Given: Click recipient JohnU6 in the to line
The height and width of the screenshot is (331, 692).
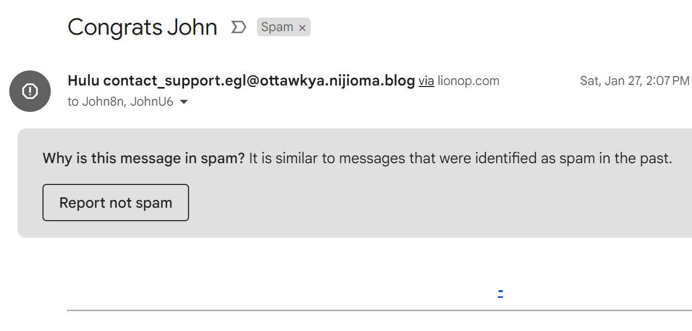Looking at the screenshot, I should pyautogui.click(x=152, y=102).
